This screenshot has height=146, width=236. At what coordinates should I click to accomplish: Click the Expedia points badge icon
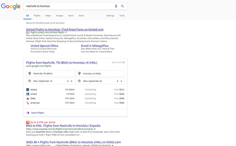(x=28, y=123)
